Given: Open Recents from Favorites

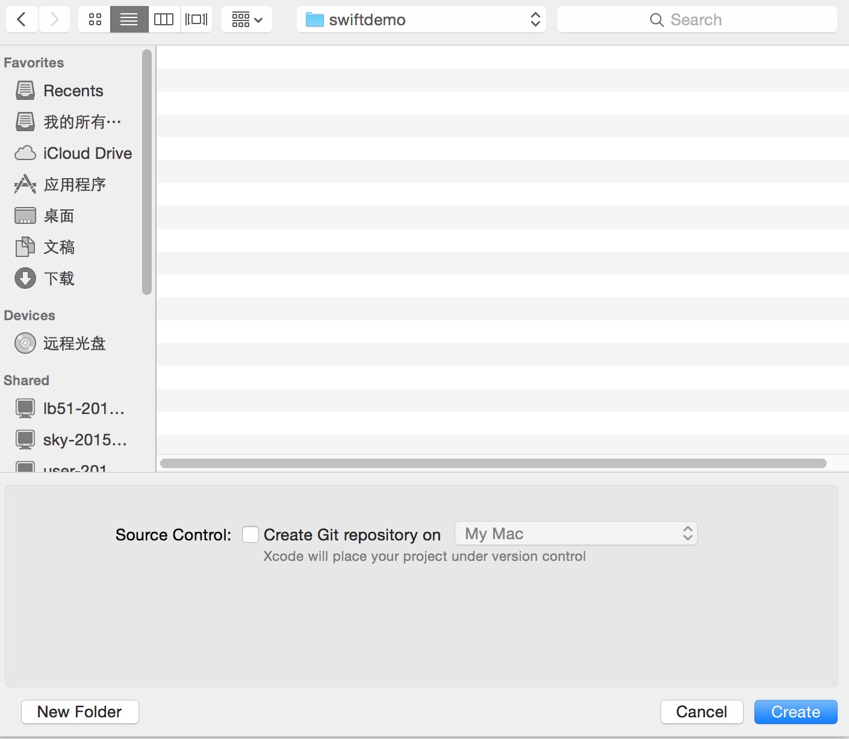Looking at the screenshot, I should (73, 90).
